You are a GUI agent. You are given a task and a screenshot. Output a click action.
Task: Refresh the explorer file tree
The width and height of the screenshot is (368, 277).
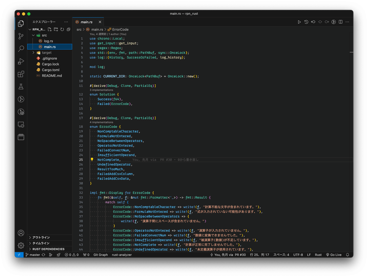point(62,29)
